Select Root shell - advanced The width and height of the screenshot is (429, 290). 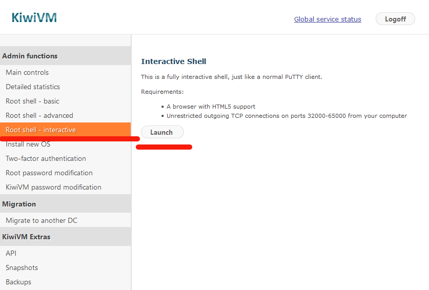39,115
